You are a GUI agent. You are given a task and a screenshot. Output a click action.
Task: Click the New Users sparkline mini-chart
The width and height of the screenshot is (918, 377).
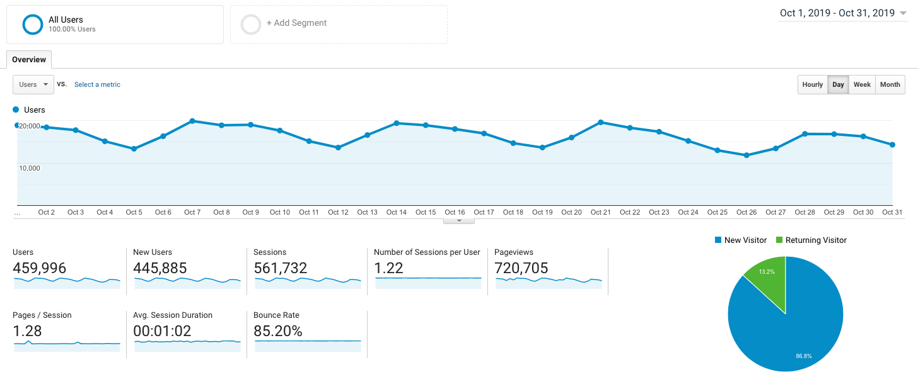(187, 283)
